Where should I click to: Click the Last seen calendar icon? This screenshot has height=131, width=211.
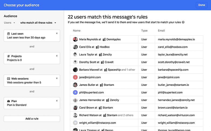pyautogui.click(x=9, y=34)
